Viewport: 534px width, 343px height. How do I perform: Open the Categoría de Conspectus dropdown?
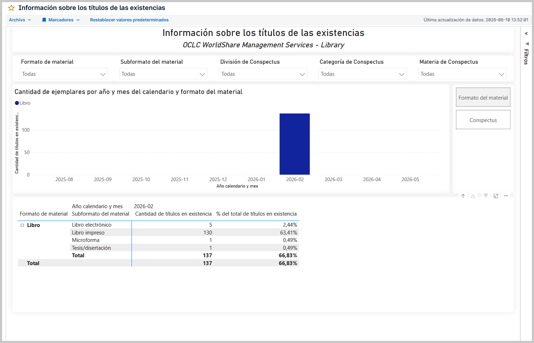(x=363, y=74)
